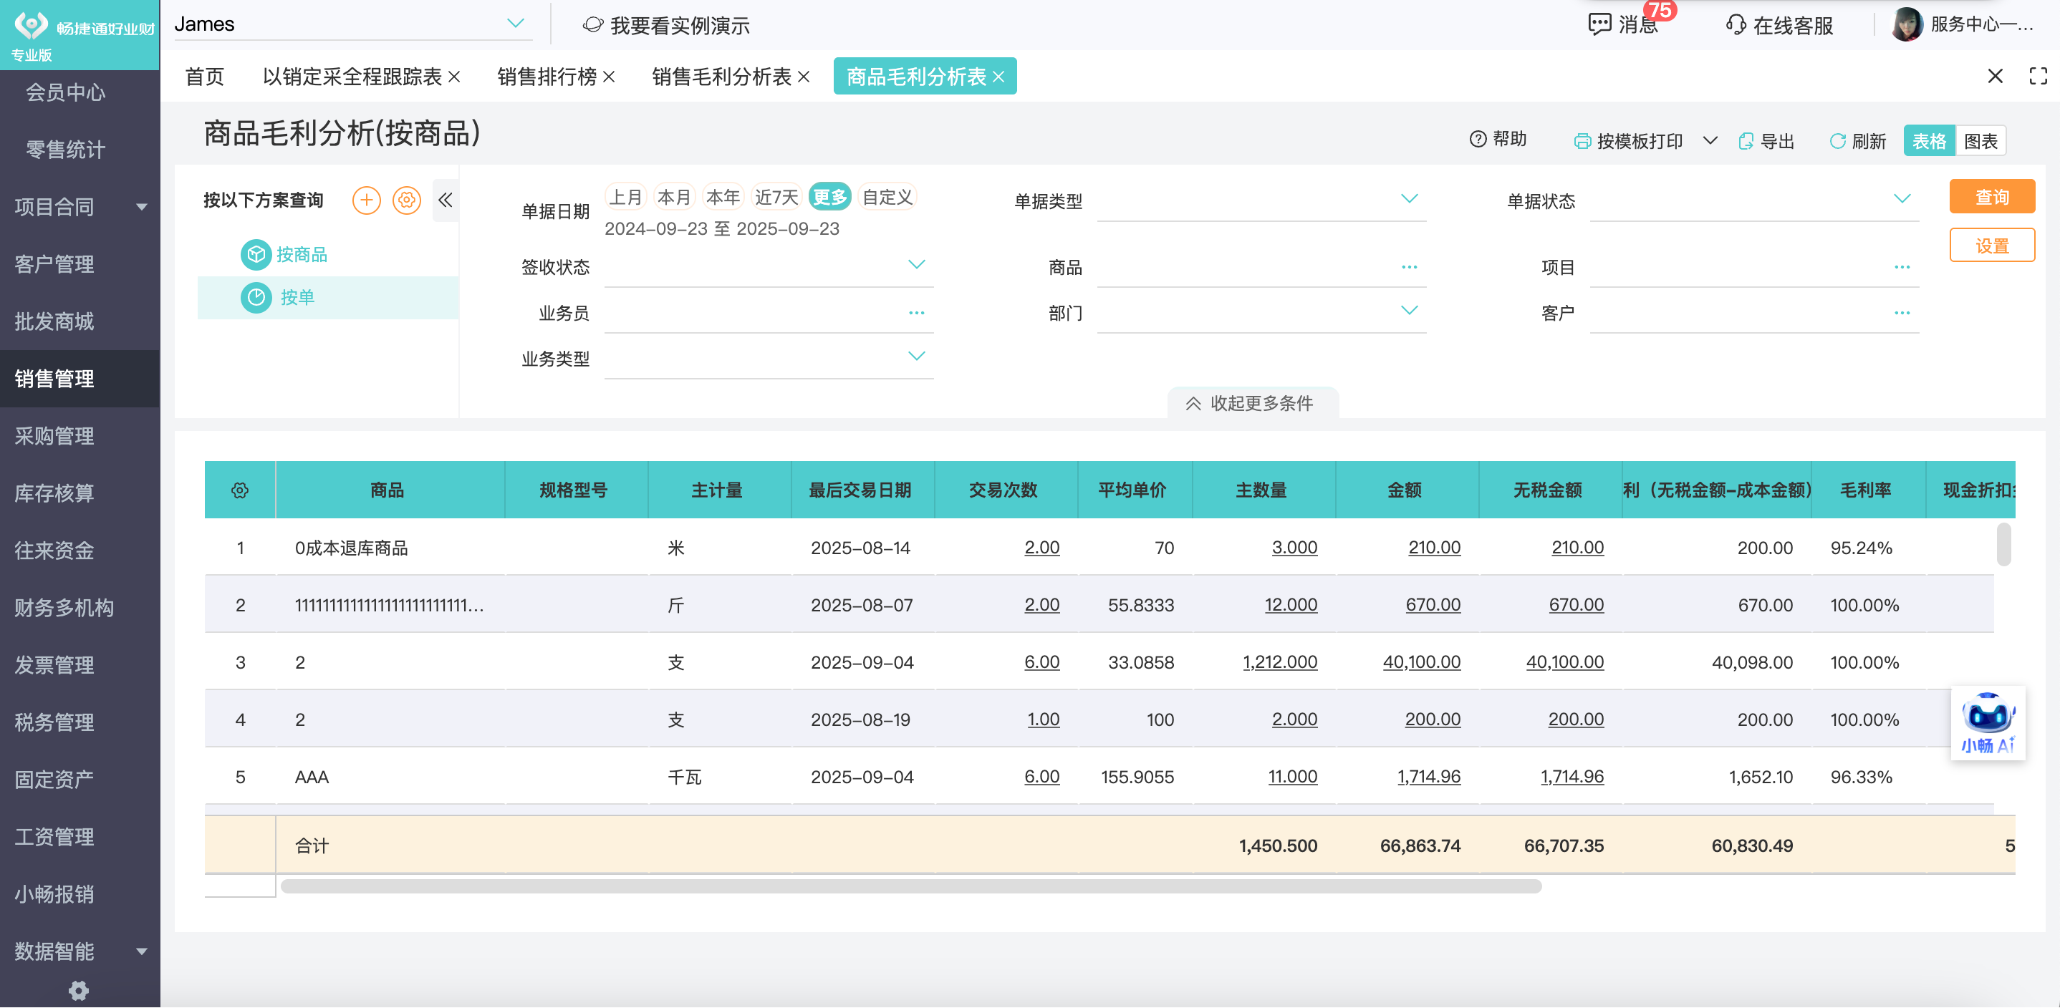Image resolution: width=2060 pixels, height=1008 pixels.
Task: Open customer picker ellipsis for 客户 field
Action: 1902,313
